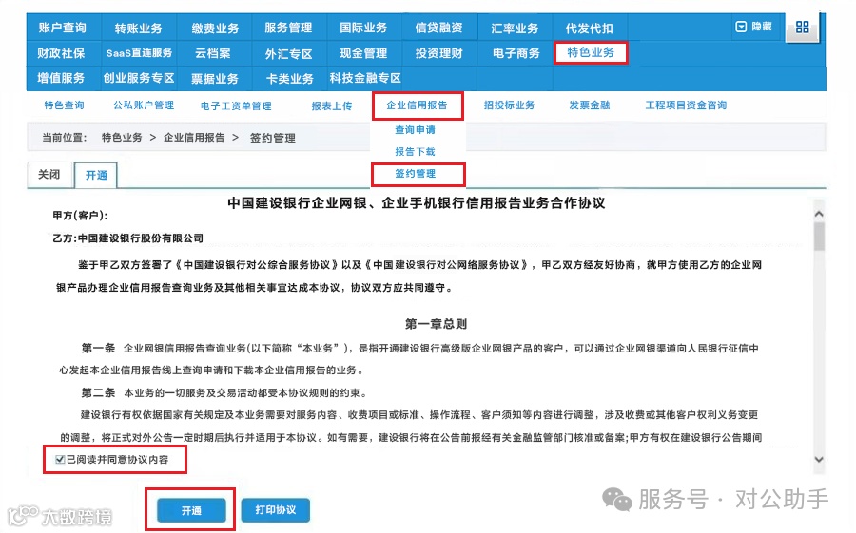Choose 报告下载 in the dropdown list

point(415,152)
